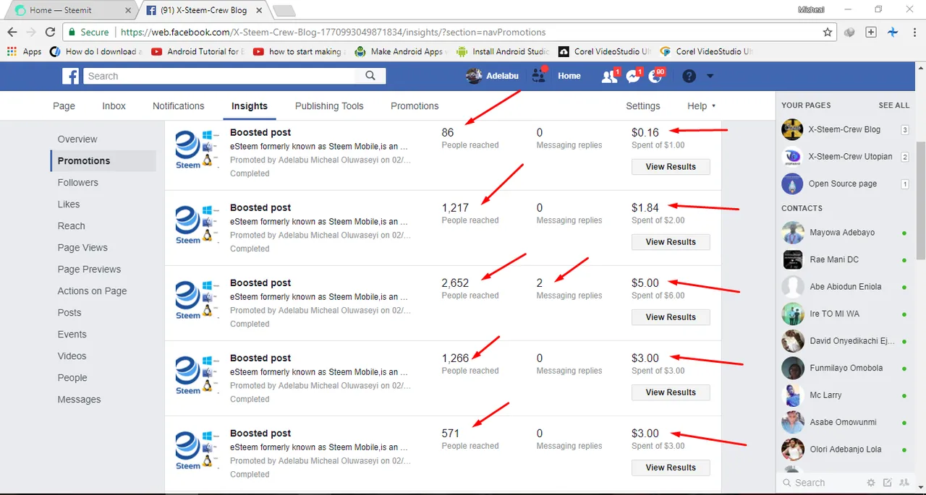
Task: Open the Publishing Tools tab
Action: pos(329,106)
